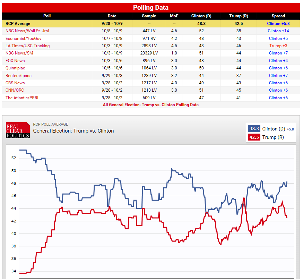303x279 pixels.
Task: Click the General Election: Trump vs. Clinton chart title
Action: click(x=73, y=131)
